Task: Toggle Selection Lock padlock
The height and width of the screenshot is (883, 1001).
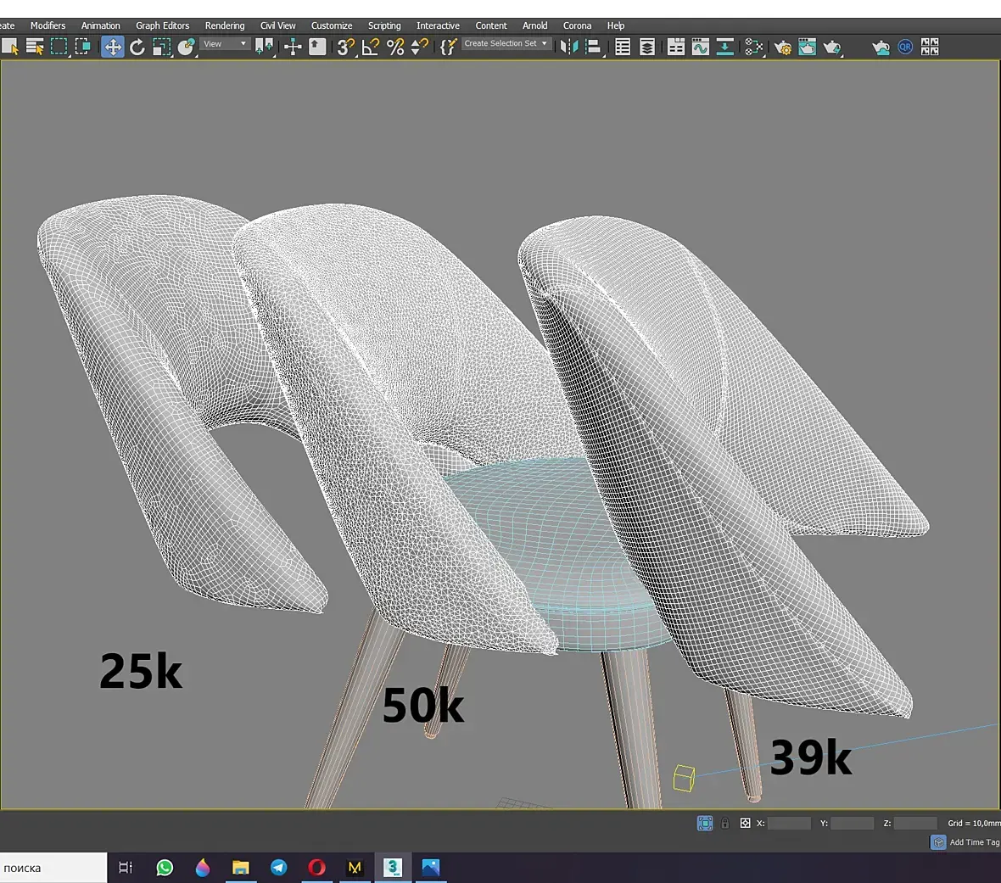Action: (725, 823)
